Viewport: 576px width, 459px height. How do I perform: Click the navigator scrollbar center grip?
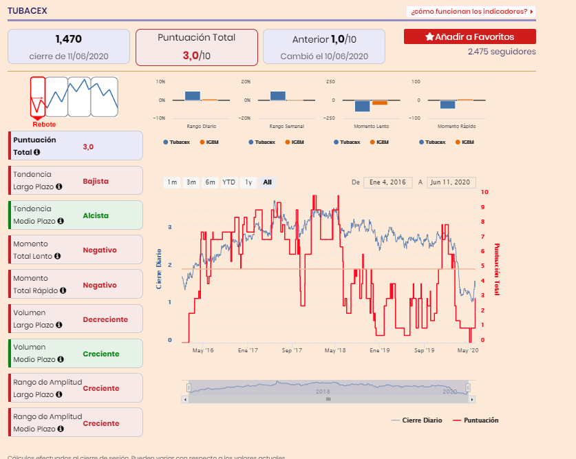click(328, 399)
